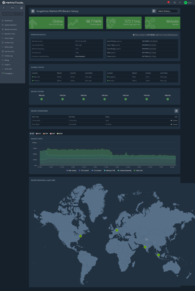The width and height of the screenshot is (195, 291).
Task: Click the calendar icon beside Select History
Action: point(154,11)
